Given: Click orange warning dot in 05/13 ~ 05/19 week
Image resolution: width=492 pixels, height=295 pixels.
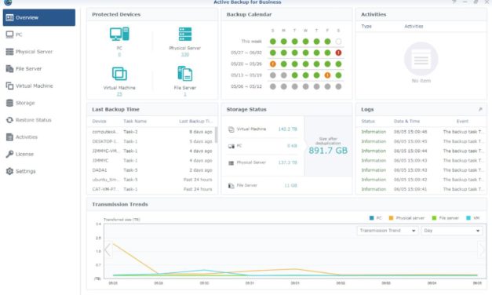Looking at the screenshot, I should pos(327,75).
